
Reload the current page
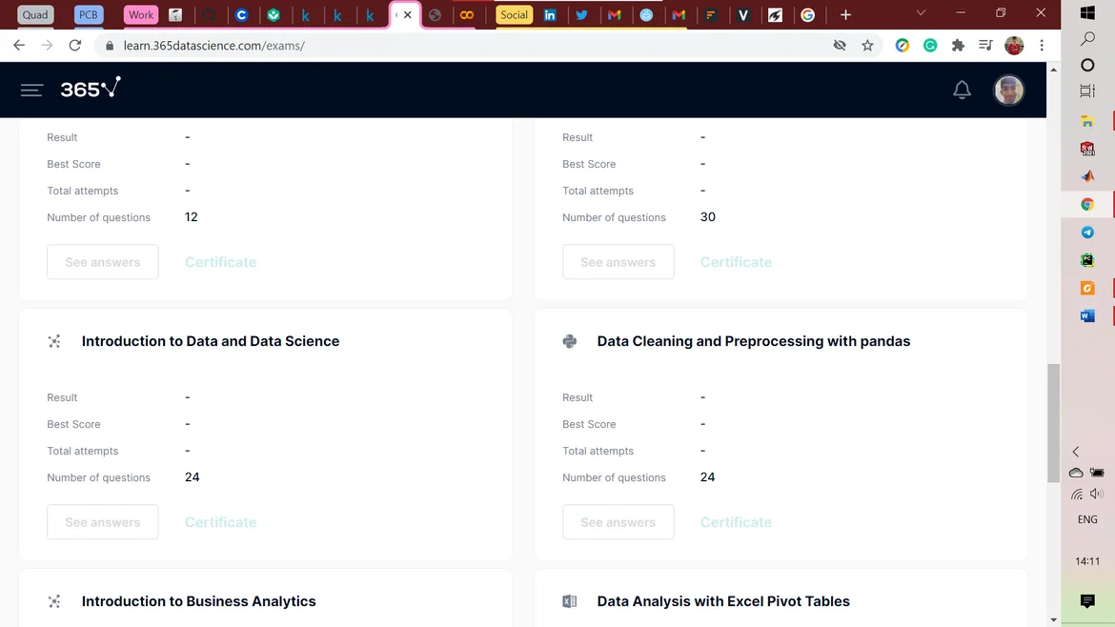tap(75, 45)
